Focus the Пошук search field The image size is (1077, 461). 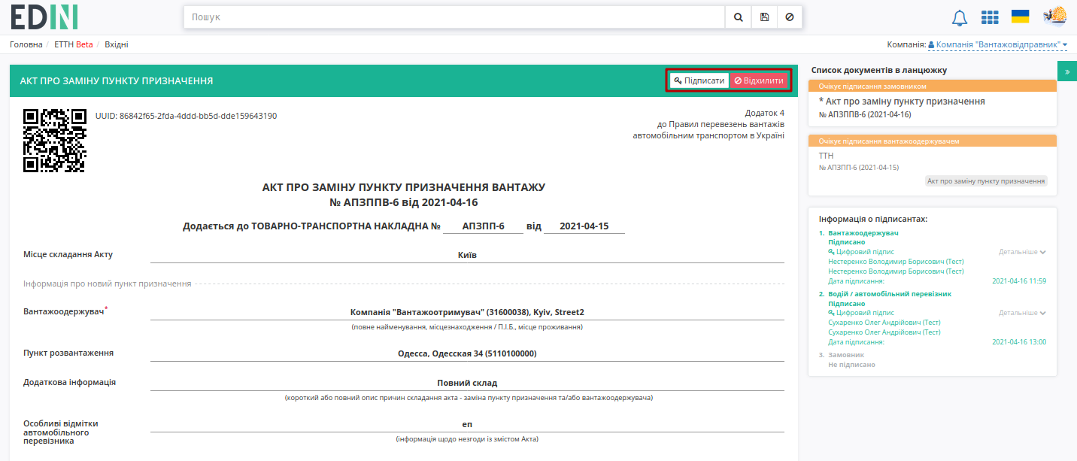(454, 17)
